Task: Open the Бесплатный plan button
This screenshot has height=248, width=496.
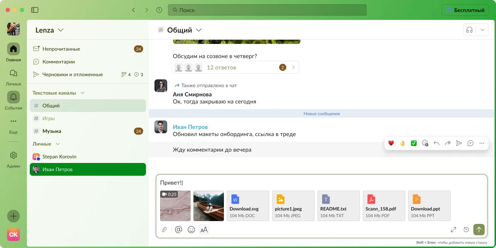Action: 465,10
